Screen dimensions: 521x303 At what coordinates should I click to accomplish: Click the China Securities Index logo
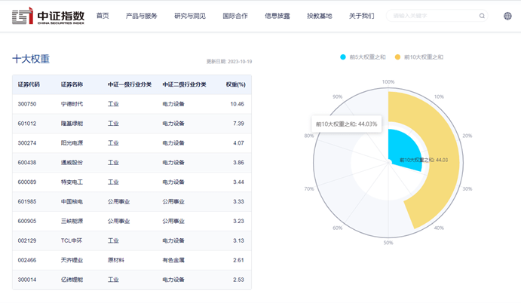point(48,16)
